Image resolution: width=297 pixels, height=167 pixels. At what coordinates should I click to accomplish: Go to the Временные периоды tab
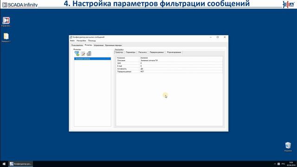point(113,45)
